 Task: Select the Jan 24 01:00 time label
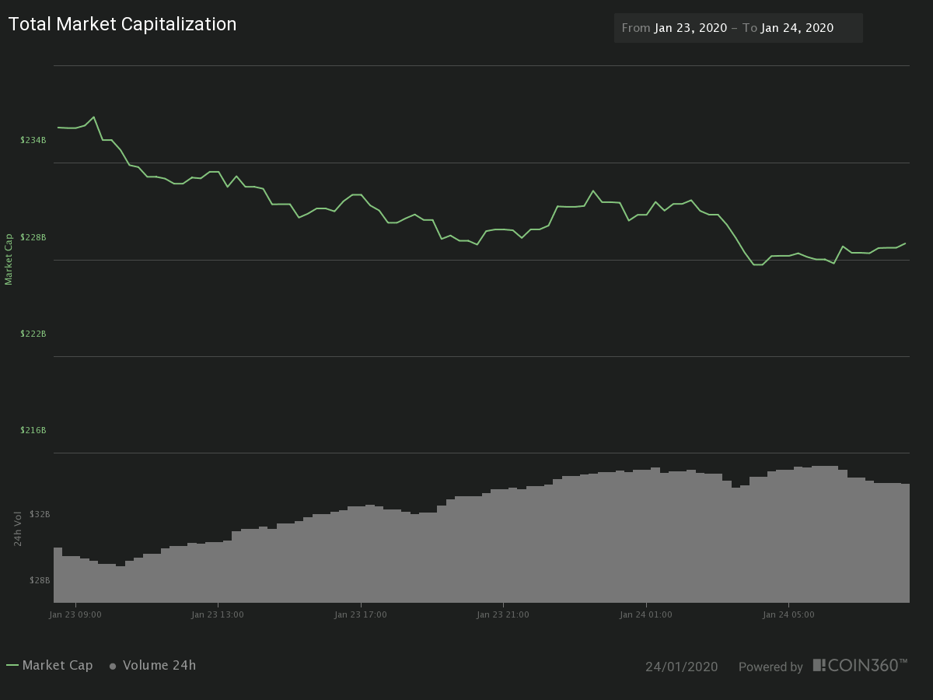[646, 614]
